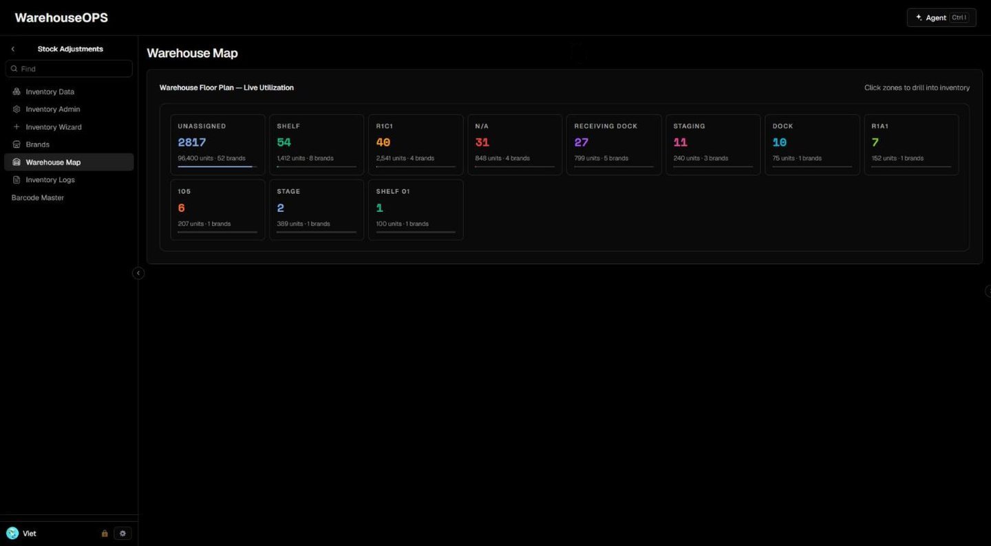Screen dimensions: 991x546
Task: Select the R1C1 zone card
Action: pos(416,144)
